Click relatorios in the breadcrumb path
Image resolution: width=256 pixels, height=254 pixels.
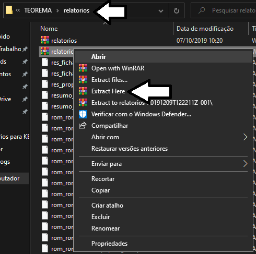coord(76,10)
